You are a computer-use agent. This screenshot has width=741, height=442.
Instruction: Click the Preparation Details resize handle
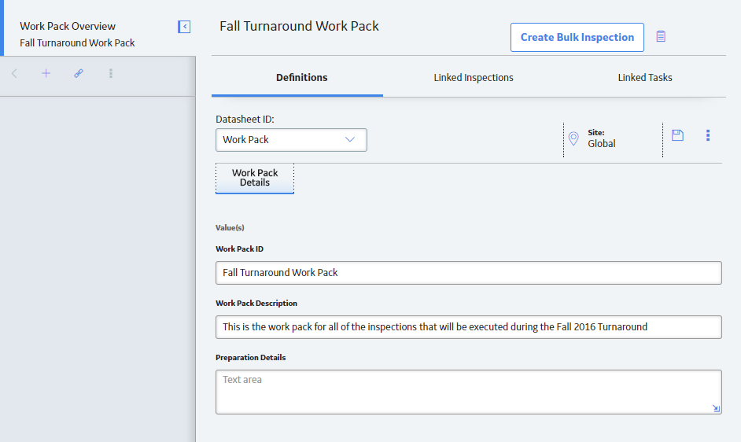716,408
